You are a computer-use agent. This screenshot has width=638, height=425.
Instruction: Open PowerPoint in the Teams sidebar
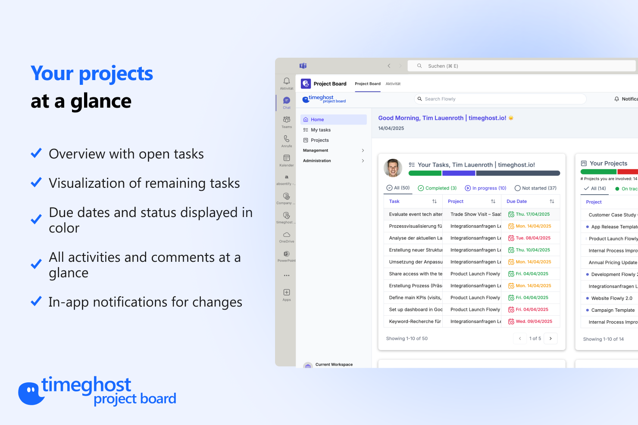coord(287,256)
